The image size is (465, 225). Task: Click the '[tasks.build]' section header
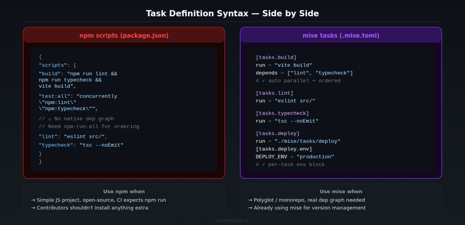point(276,57)
